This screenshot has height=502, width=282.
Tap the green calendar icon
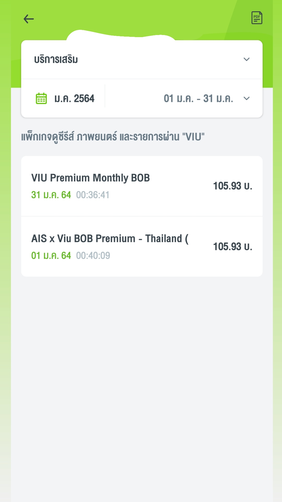tap(41, 99)
